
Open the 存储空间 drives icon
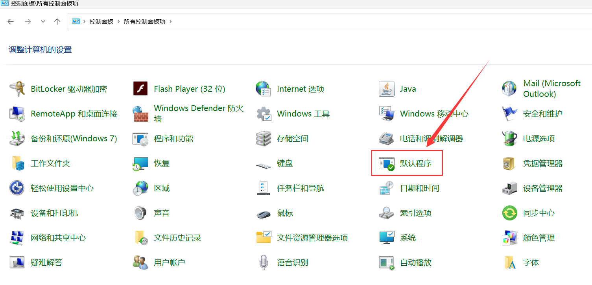263,139
